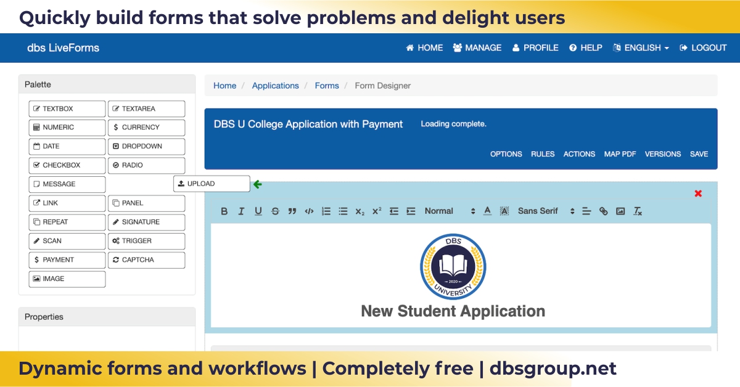740x387 pixels.
Task: Open the English language dropdown
Action: tap(641, 47)
